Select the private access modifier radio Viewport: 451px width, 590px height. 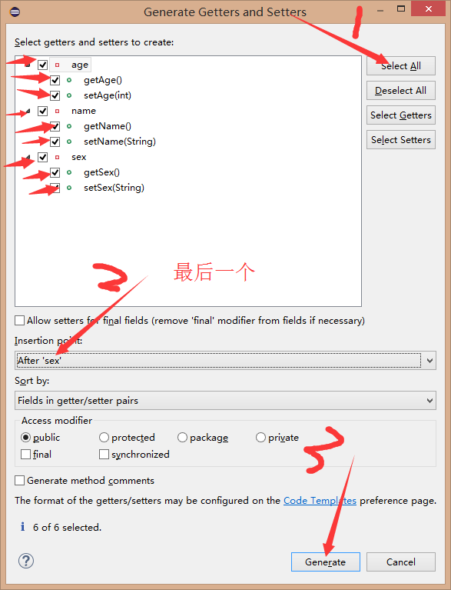coord(260,437)
